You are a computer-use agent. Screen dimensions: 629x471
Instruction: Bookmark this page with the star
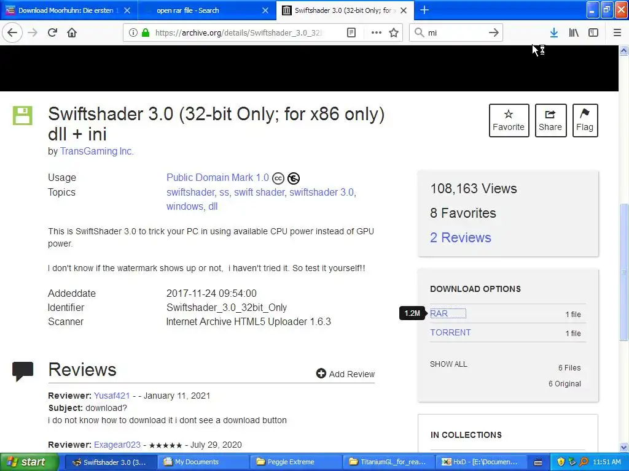point(394,33)
